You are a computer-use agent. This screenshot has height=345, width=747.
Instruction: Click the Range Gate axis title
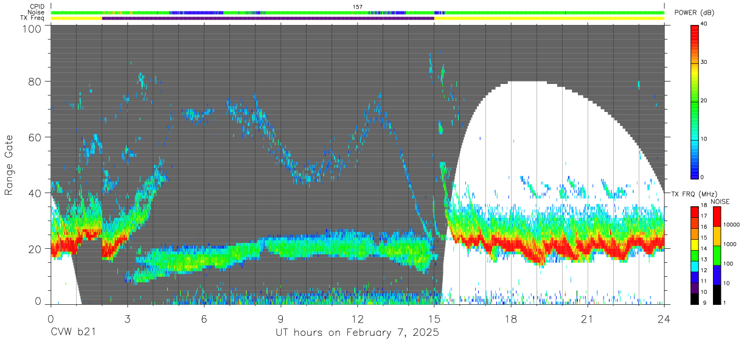click(x=9, y=165)
